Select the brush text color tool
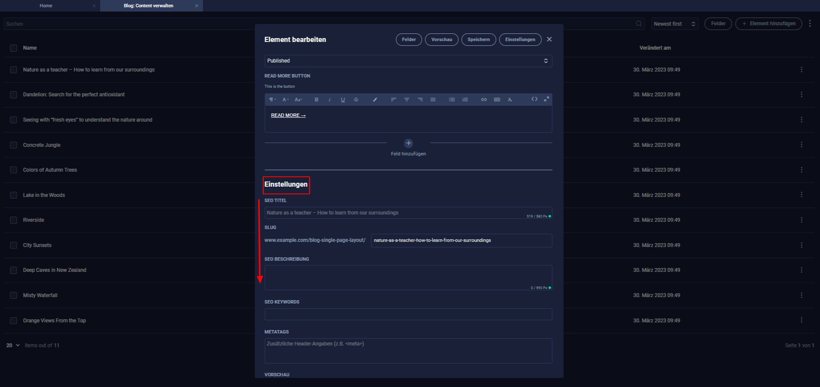 click(x=375, y=100)
